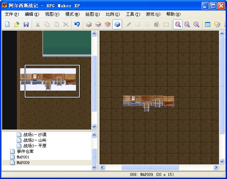Click map list scroll down arrow
Viewport: 227px width, 179px height.
(x=94, y=167)
